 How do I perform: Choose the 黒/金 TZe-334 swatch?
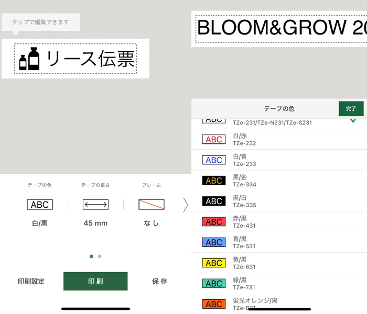tap(214, 181)
